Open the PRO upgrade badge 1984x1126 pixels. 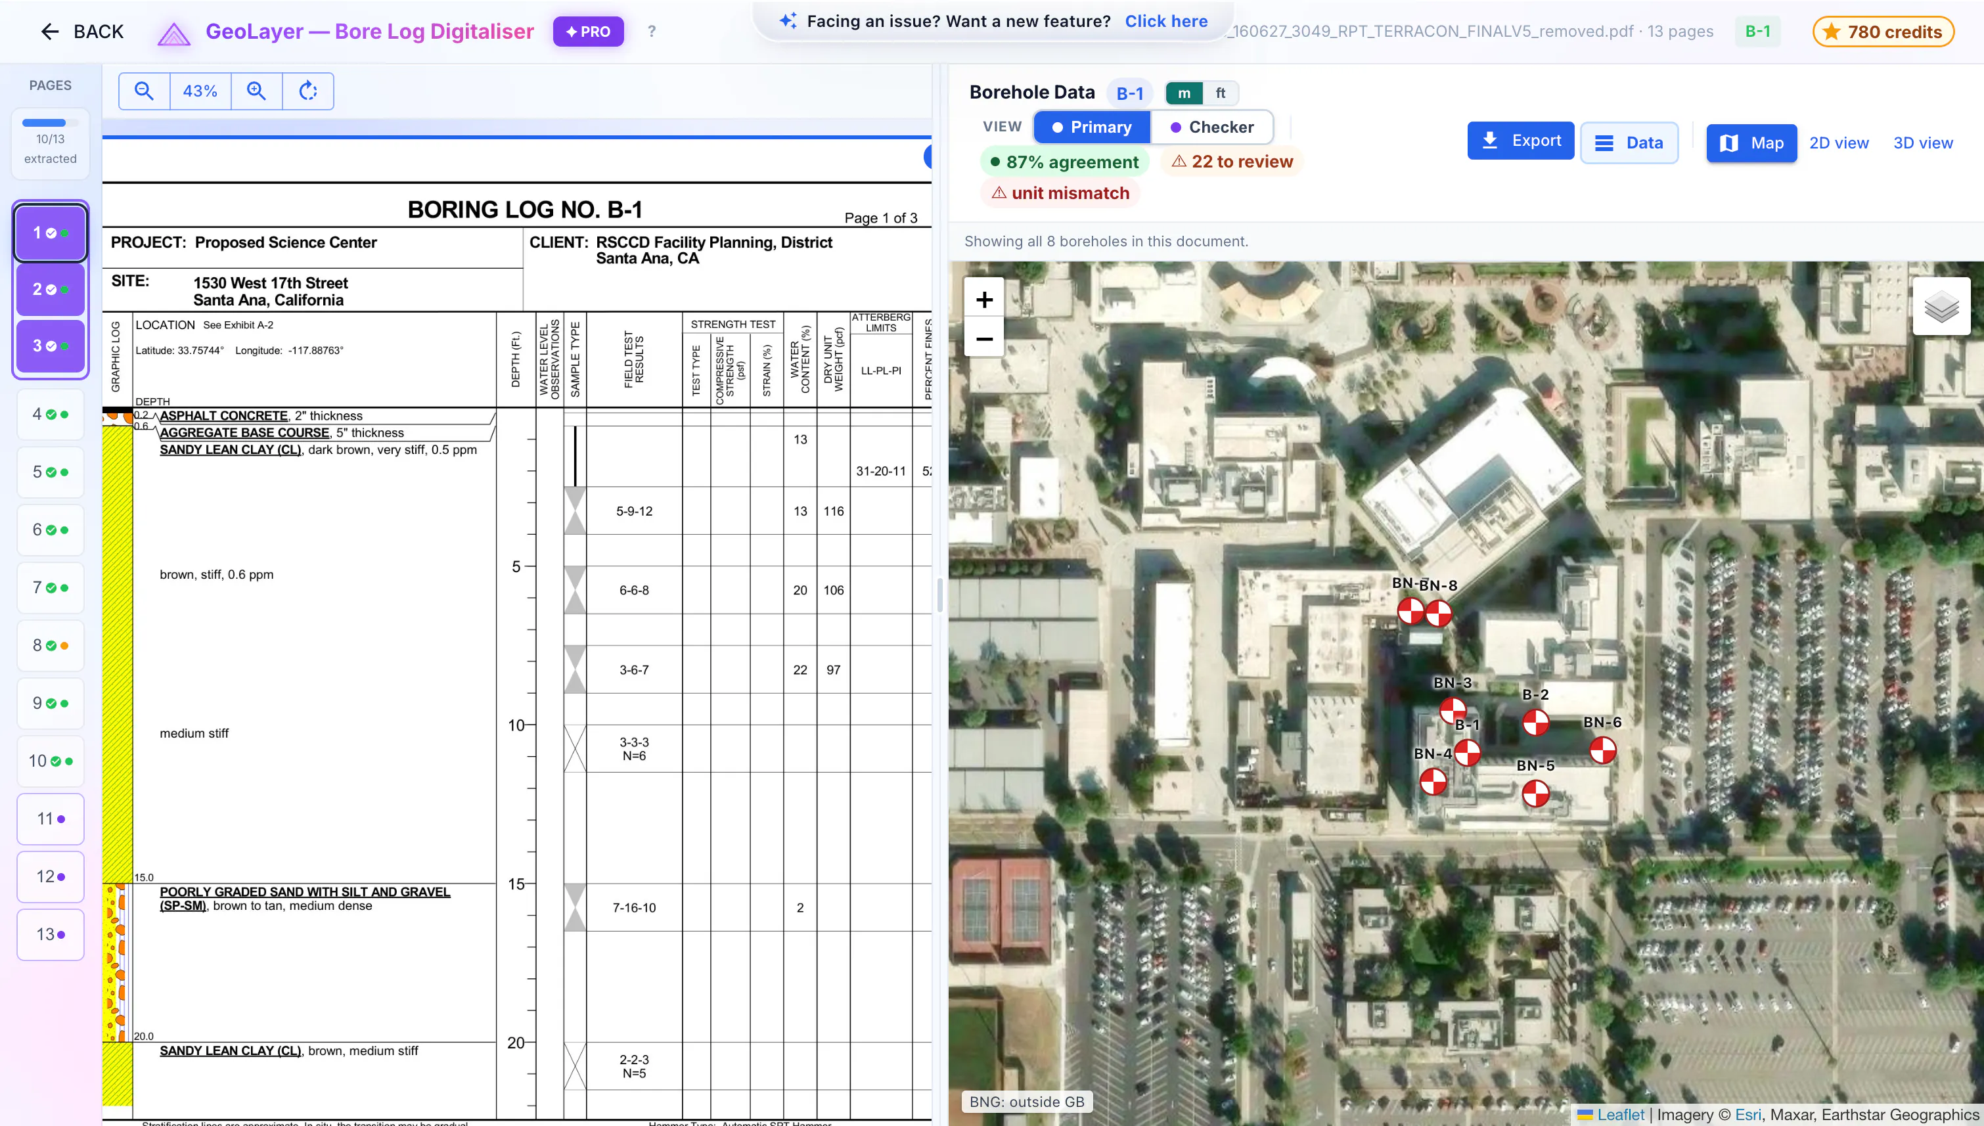tap(589, 32)
